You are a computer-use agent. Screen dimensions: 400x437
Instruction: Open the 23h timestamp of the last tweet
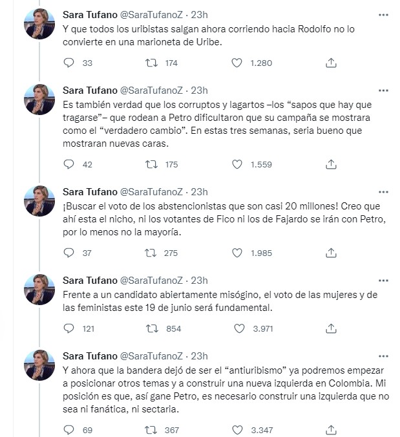pyautogui.click(x=200, y=356)
